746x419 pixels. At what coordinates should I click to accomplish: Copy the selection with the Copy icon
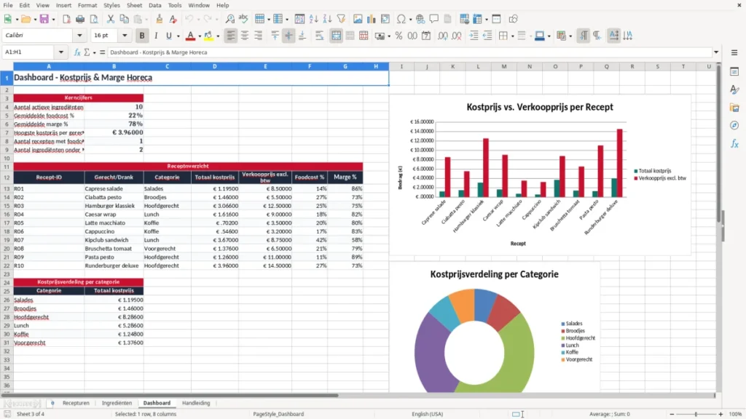click(x=124, y=19)
